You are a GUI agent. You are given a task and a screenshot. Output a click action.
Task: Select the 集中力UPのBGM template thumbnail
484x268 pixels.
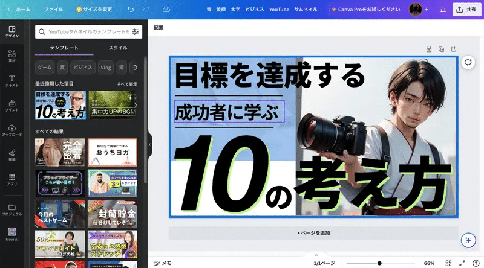coord(113,105)
